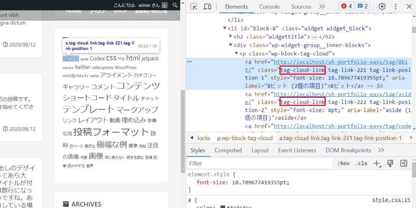Toggle the device toolbar icon

[207, 6]
